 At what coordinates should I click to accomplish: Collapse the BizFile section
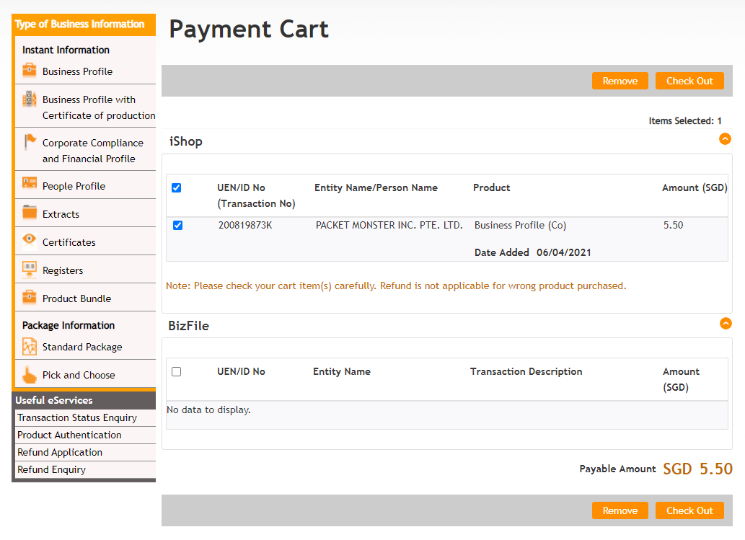click(x=725, y=324)
